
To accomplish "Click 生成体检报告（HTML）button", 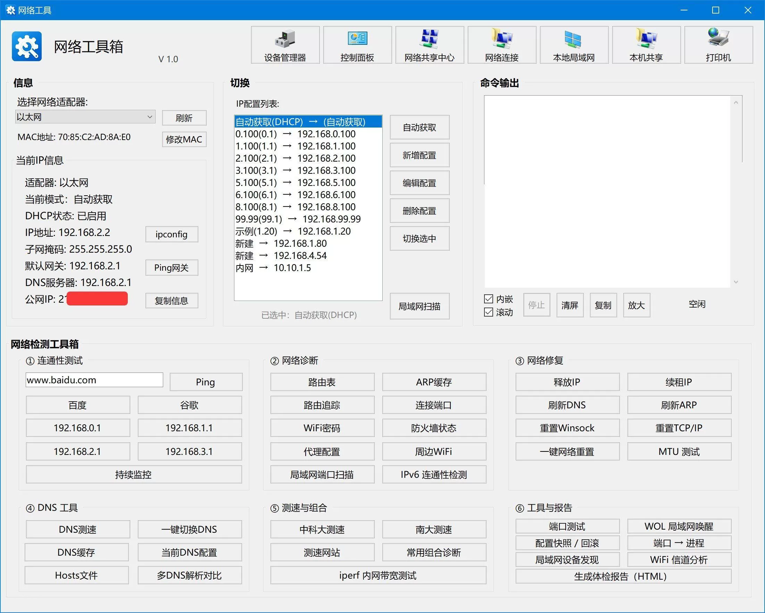I will pyautogui.click(x=623, y=576).
